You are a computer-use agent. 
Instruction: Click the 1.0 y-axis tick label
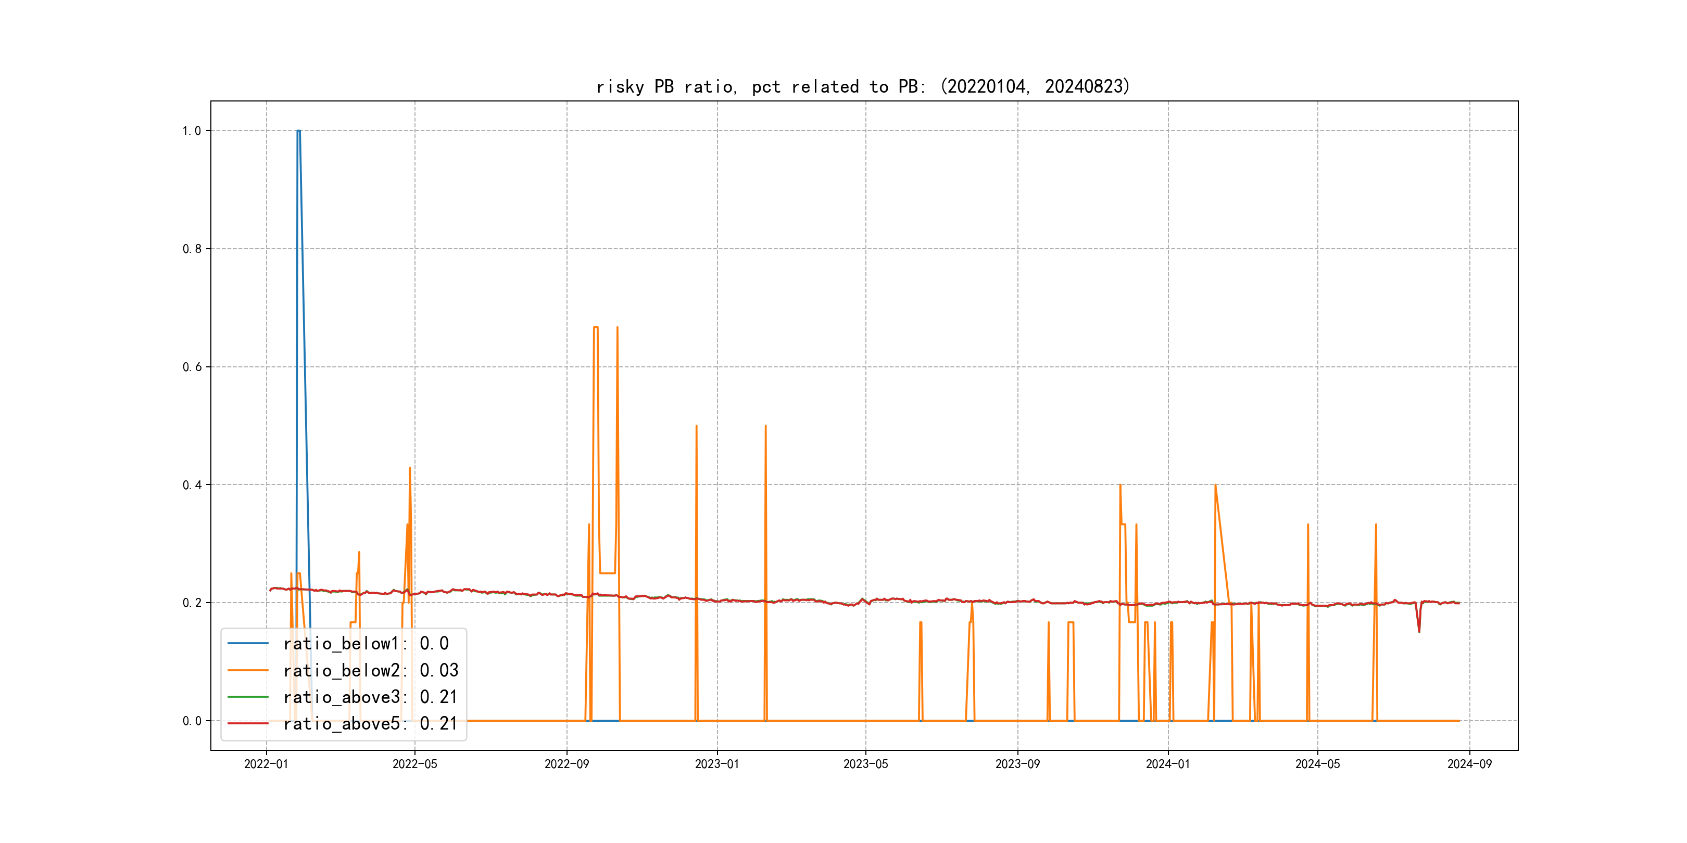click(x=191, y=131)
